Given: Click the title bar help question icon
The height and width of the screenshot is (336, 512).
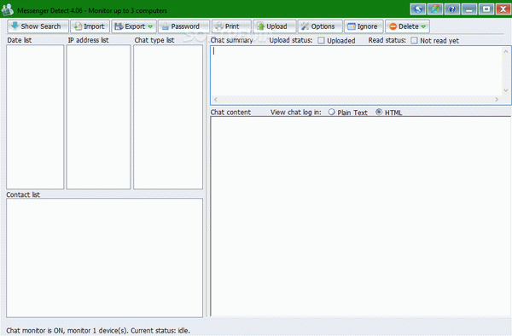Looking at the screenshot, I should [x=452, y=9].
